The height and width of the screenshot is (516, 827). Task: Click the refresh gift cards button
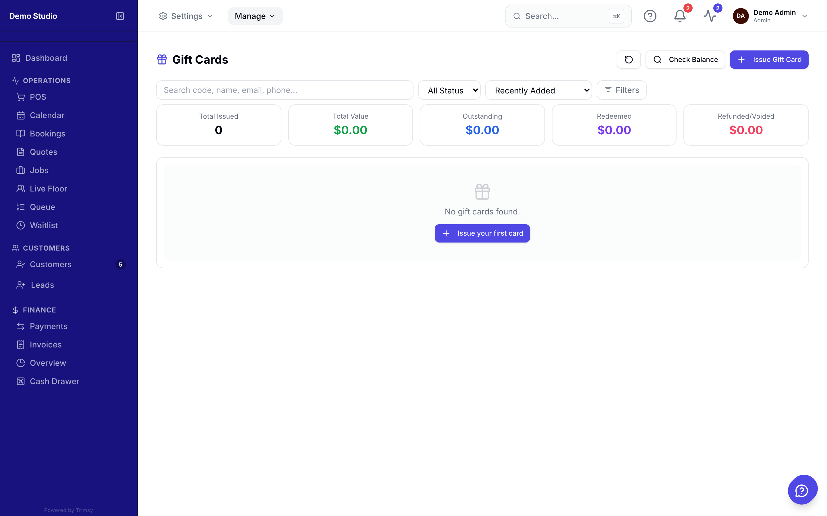pos(629,60)
